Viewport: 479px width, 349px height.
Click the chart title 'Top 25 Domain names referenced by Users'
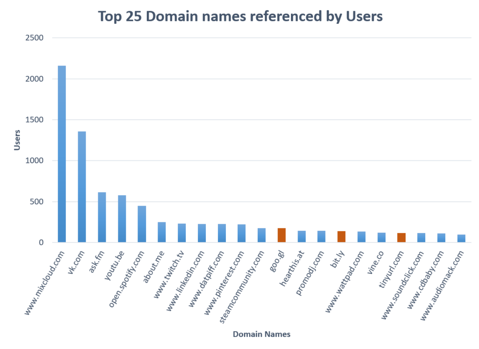tap(240, 16)
